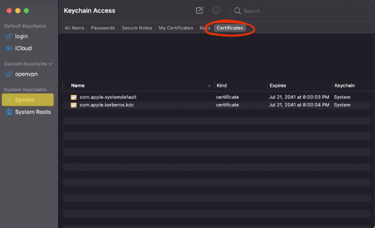375x228 pixels.
Task: Toggle the Name column sort arrow
Action: pyautogui.click(x=209, y=86)
